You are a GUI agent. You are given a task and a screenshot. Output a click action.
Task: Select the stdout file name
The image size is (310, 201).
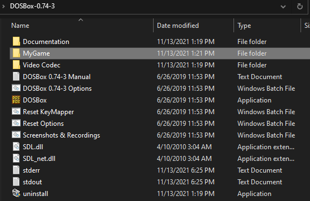32,182
